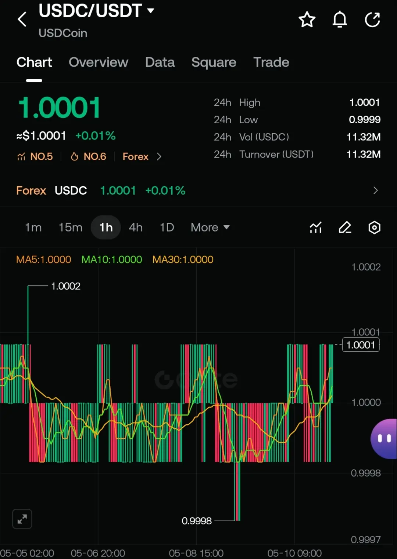Tap the large green 1.0001 price
Viewport: 397px width, 559px height.
59,108
